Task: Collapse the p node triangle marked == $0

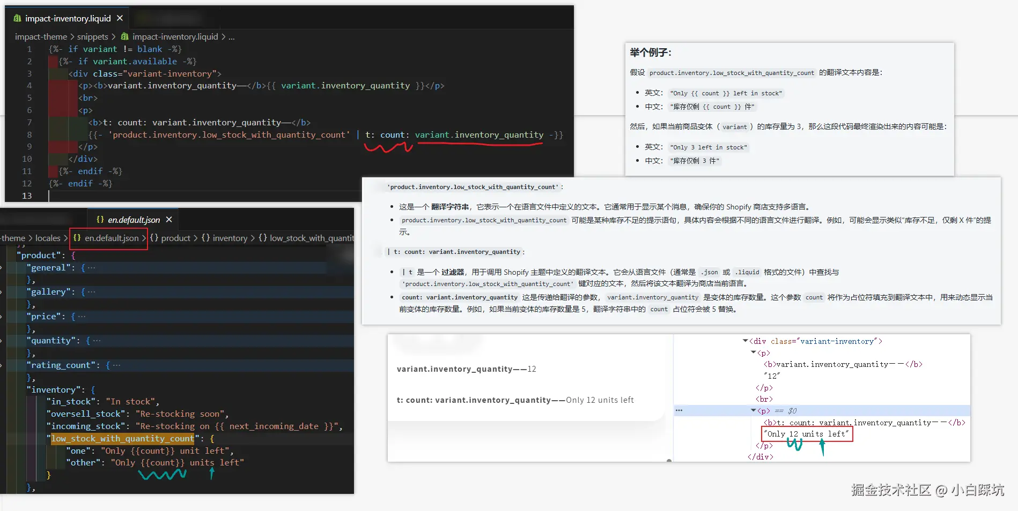Action: [x=754, y=410]
